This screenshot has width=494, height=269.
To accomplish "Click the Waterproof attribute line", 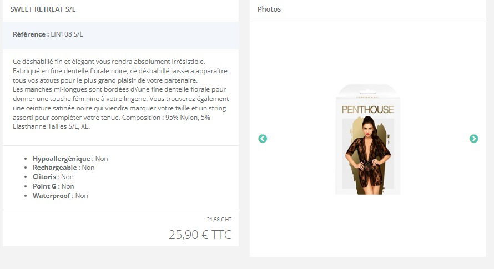I will tap(61, 196).
